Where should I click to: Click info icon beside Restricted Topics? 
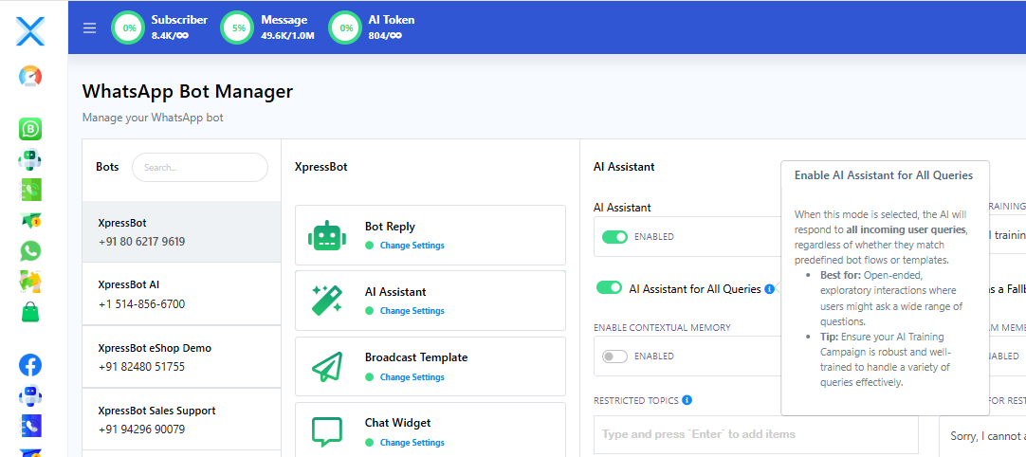pos(687,400)
